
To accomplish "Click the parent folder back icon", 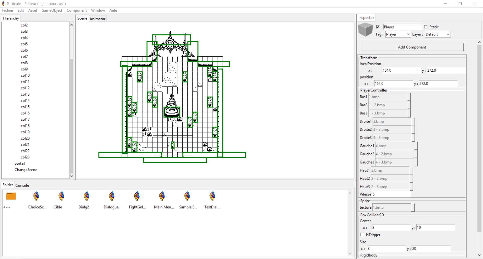I will (x=11, y=196).
